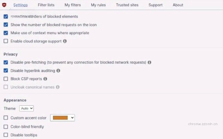The width and height of the screenshot is (223, 139).
Task: Switch to the Filter lists tab
Action: (46, 5)
